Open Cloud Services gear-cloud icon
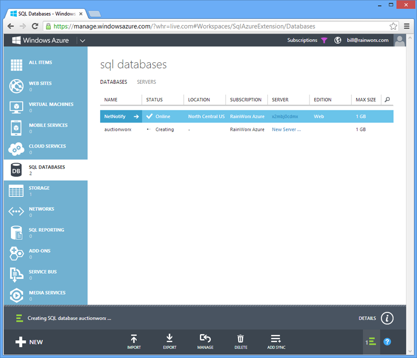Screen dimensions: 417x358 [x=16, y=149]
